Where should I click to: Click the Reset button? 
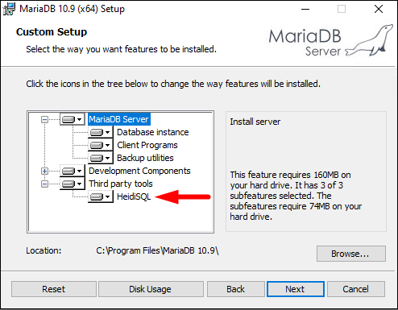coord(54,289)
